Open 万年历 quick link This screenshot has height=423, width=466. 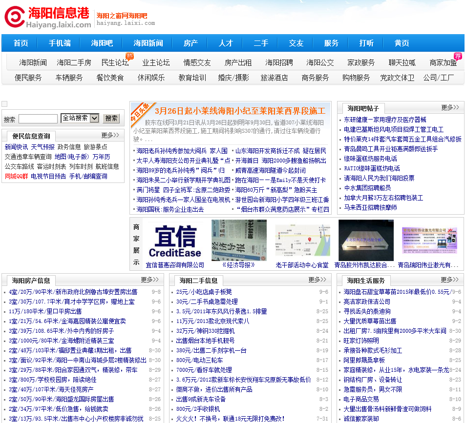tap(101, 157)
